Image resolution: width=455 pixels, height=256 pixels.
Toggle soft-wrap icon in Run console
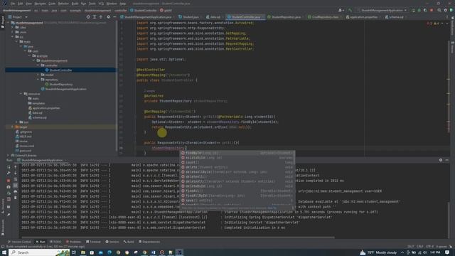pos(16,179)
